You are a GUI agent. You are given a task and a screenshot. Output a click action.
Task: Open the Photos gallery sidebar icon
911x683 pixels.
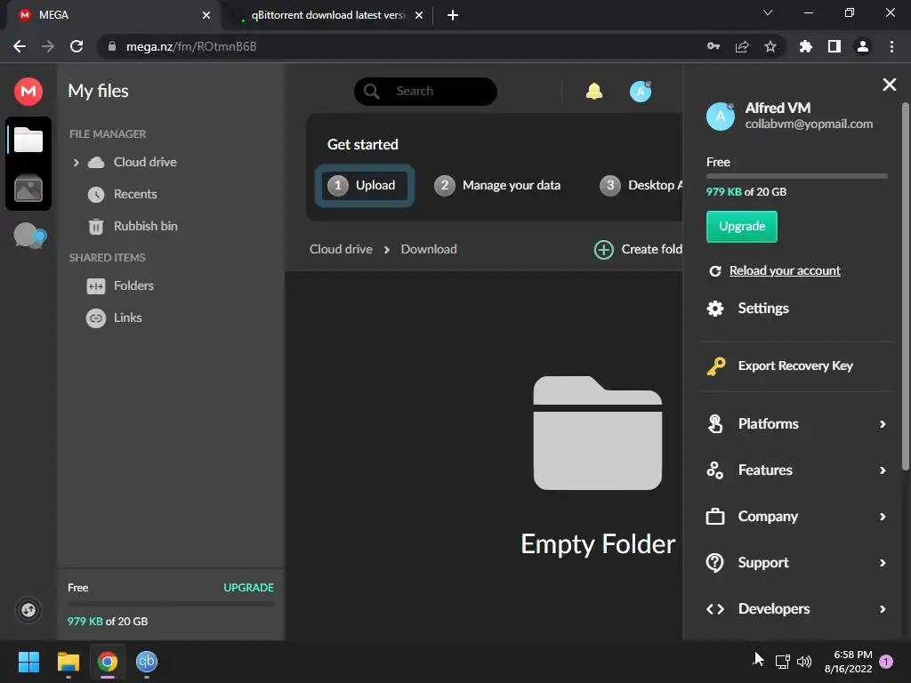pyautogui.click(x=28, y=189)
